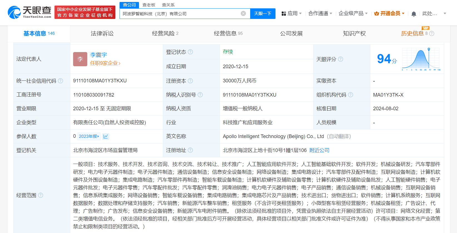Click the TianYanCha logo
Viewport: 457px width, 233px height.
click(x=29, y=13)
